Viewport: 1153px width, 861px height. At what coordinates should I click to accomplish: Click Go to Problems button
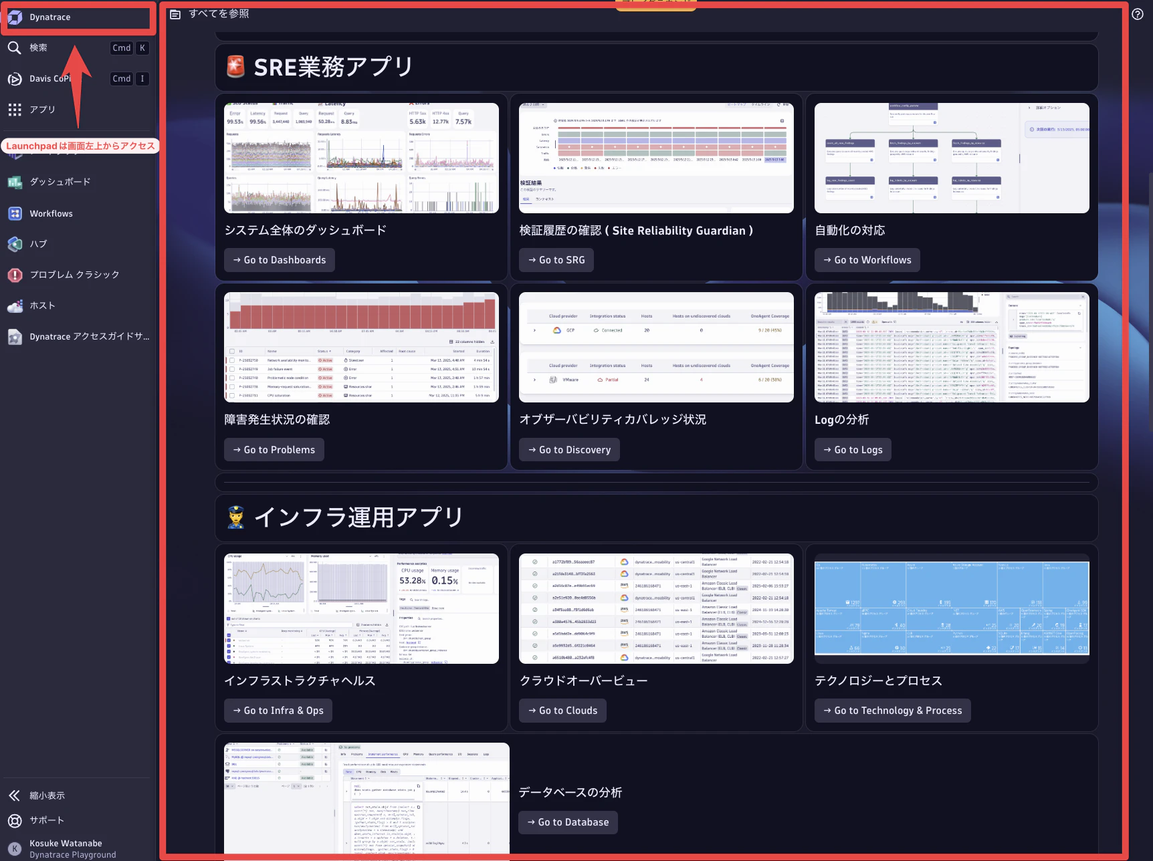click(274, 450)
